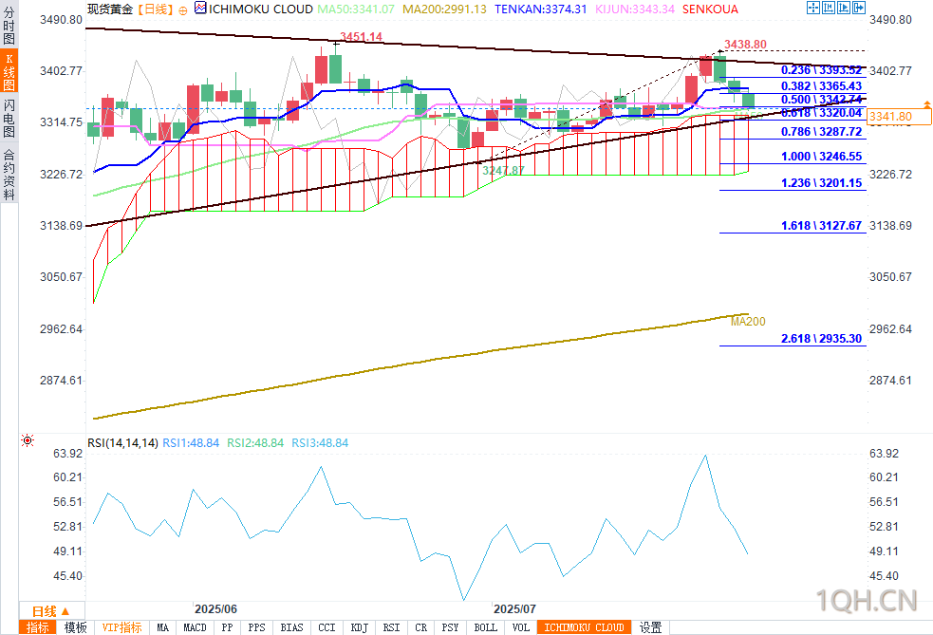This screenshot has width=933, height=635.
Task: Open the 设置 settings button
Action: pos(650,627)
